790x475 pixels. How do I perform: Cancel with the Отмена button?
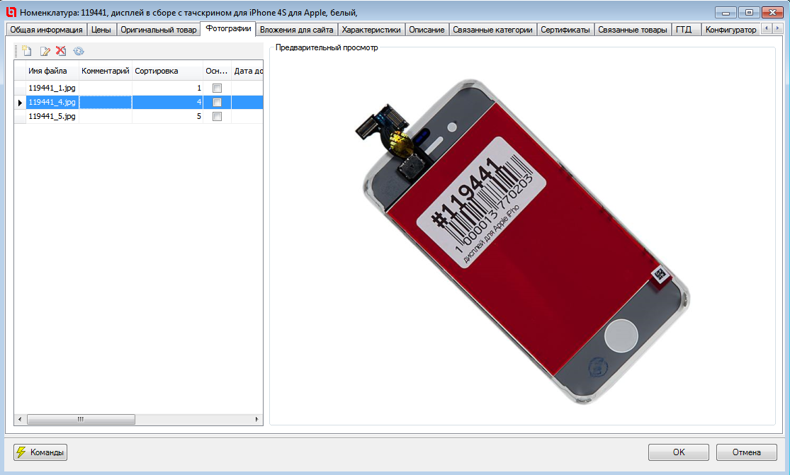(747, 452)
